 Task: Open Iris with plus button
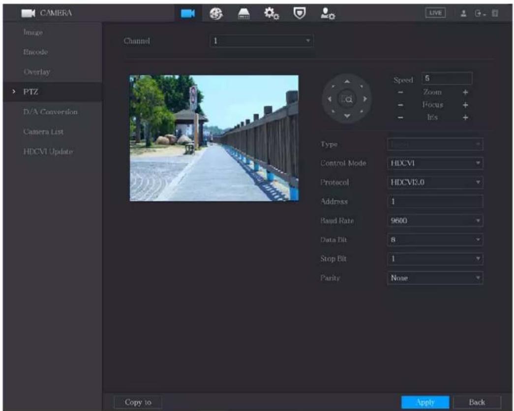click(x=465, y=117)
